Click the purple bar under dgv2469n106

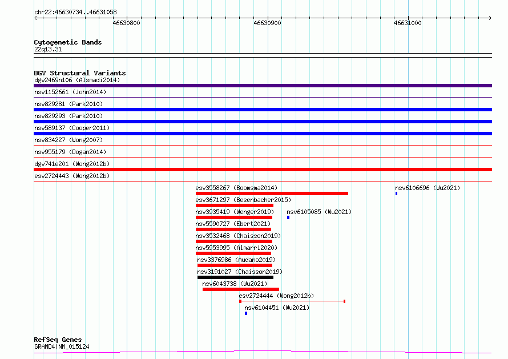tap(263, 86)
